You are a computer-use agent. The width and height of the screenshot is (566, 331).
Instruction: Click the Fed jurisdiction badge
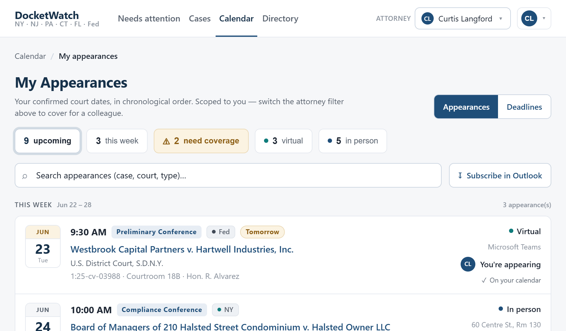[x=221, y=232]
